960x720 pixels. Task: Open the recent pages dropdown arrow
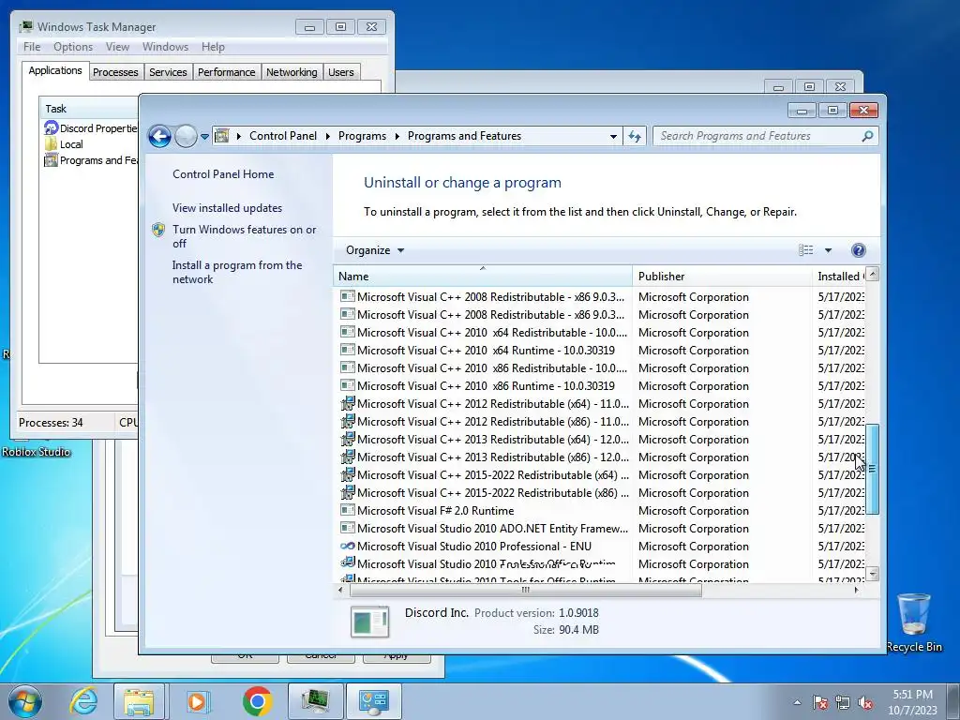point(204,137)
